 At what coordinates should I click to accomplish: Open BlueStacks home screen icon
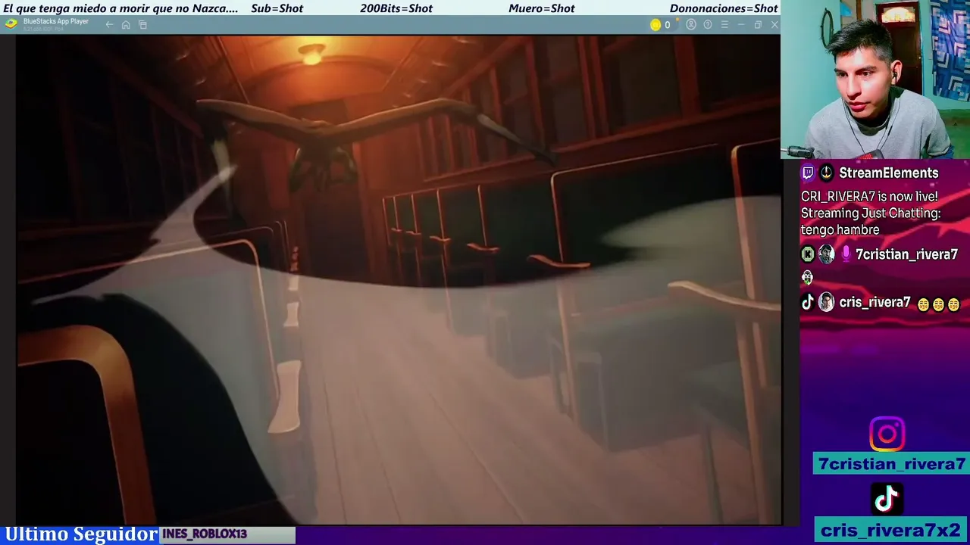pyautogui.click(x=126, y=25)
